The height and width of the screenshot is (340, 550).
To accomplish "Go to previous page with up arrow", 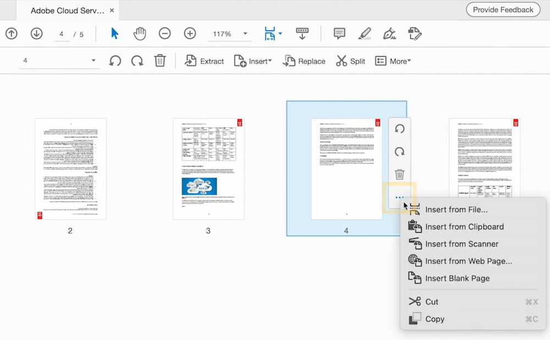I will pyautogui.click(x=12, y=34).
